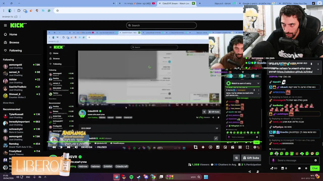
Task: Collapse the pinned chat message chevron
Action: click(x=318, y=69)
